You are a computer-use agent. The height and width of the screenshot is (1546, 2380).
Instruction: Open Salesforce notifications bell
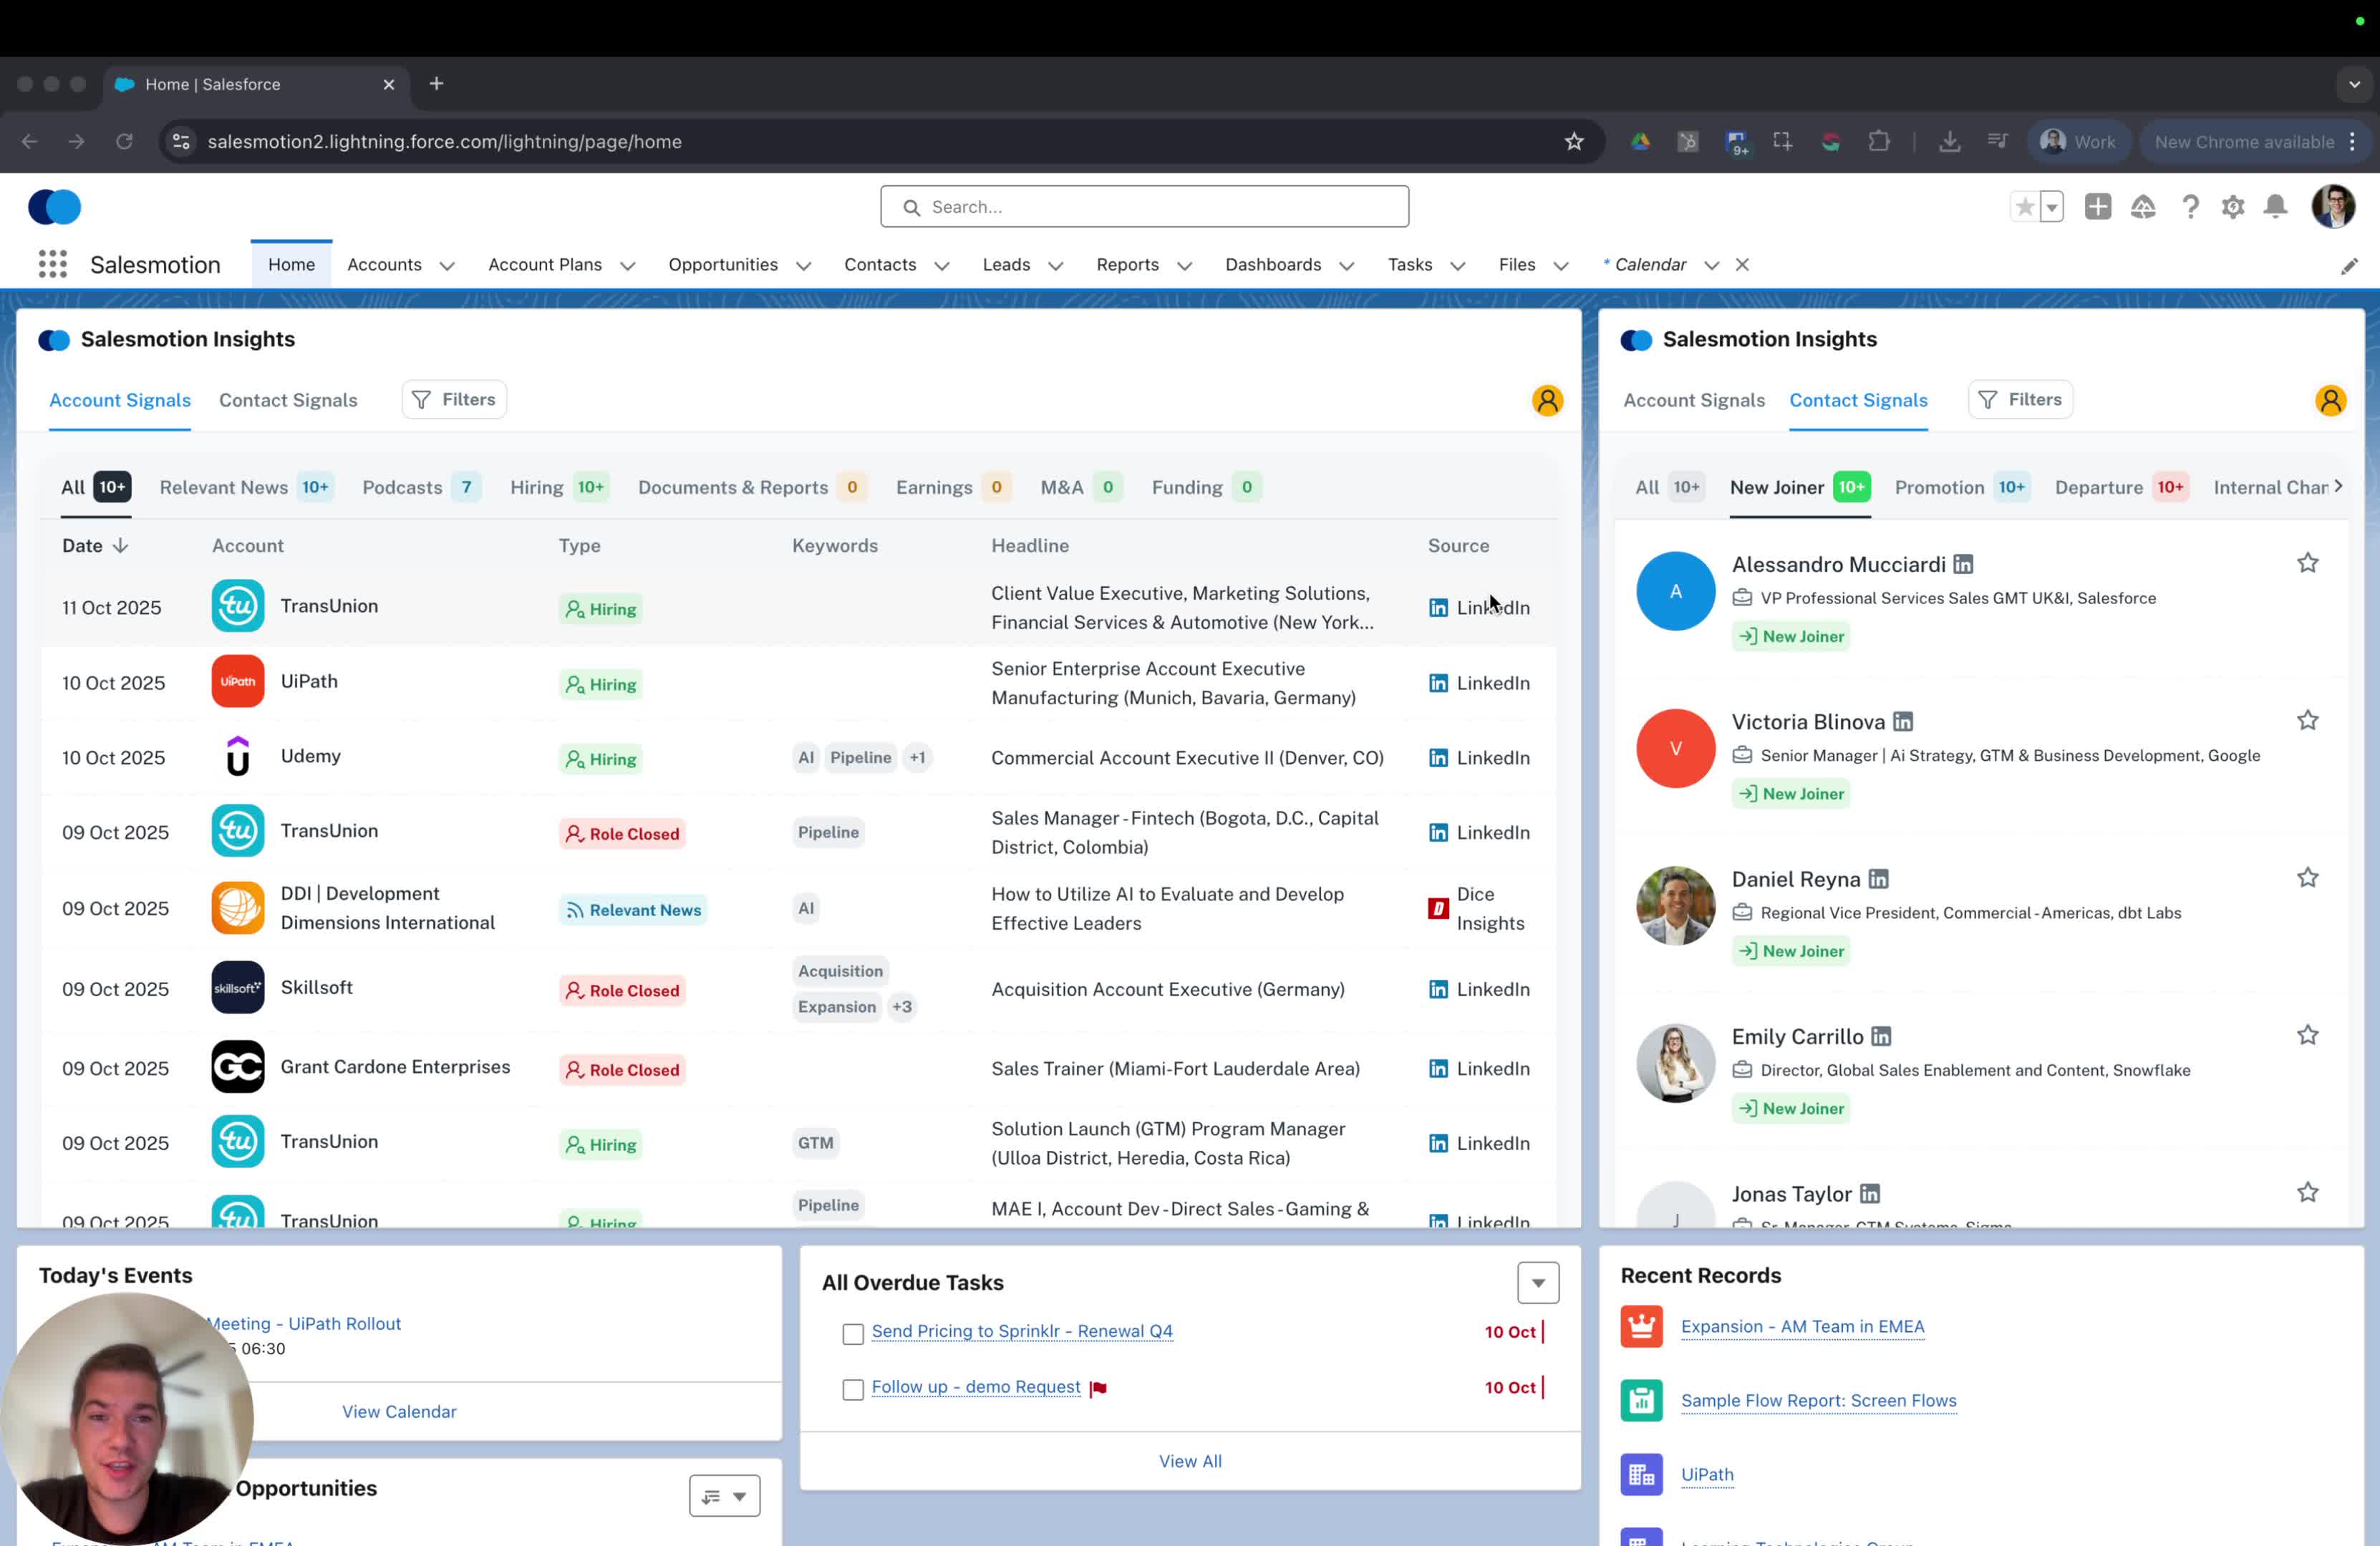(2275, 207)
